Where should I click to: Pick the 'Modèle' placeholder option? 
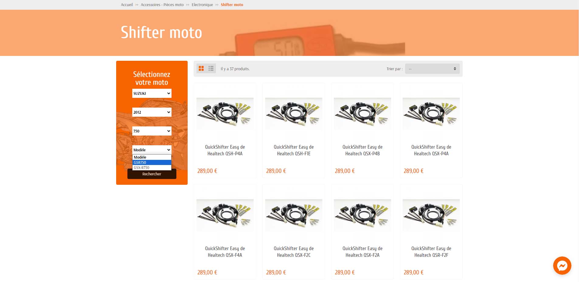coord(152,157)
